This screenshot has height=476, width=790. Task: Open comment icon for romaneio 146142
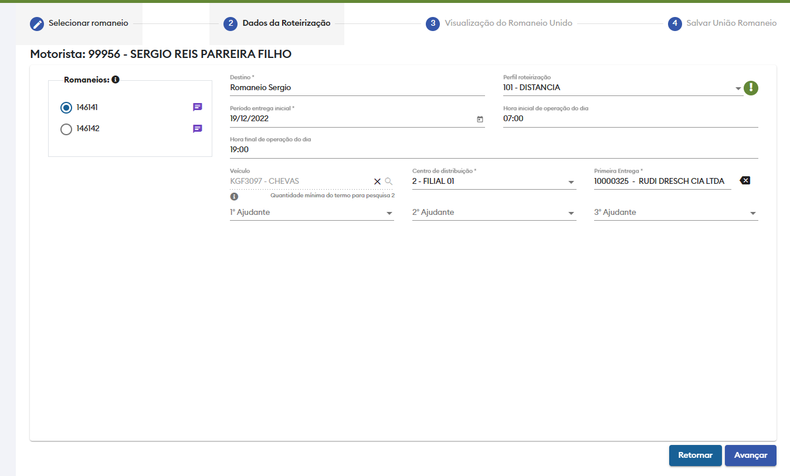[x=198, y=129]
